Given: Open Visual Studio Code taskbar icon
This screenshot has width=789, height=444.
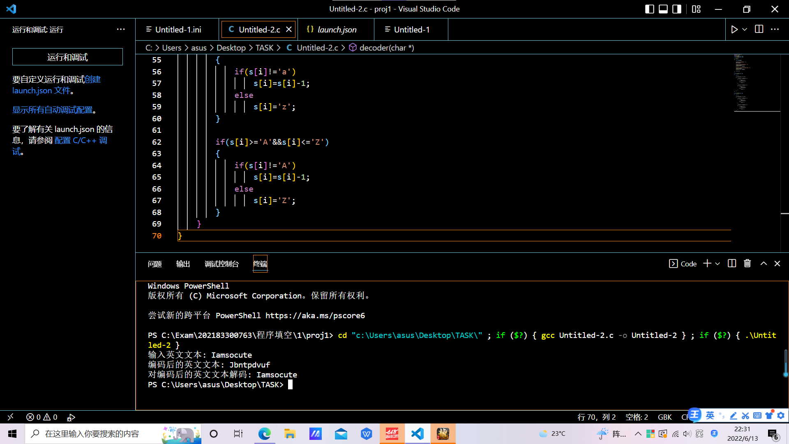Looking at the screenshot, I should (x=417, y=434).
